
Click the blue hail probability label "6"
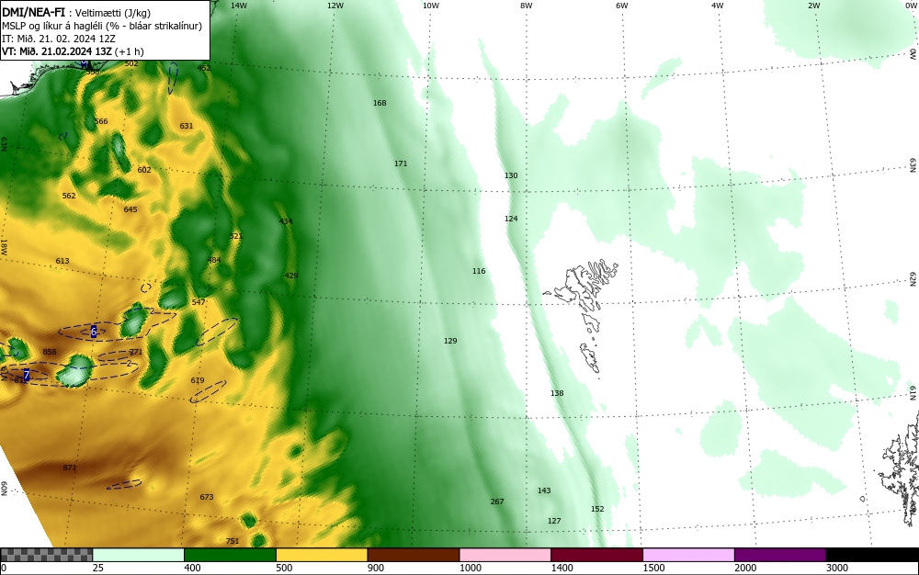pos(93,332)
